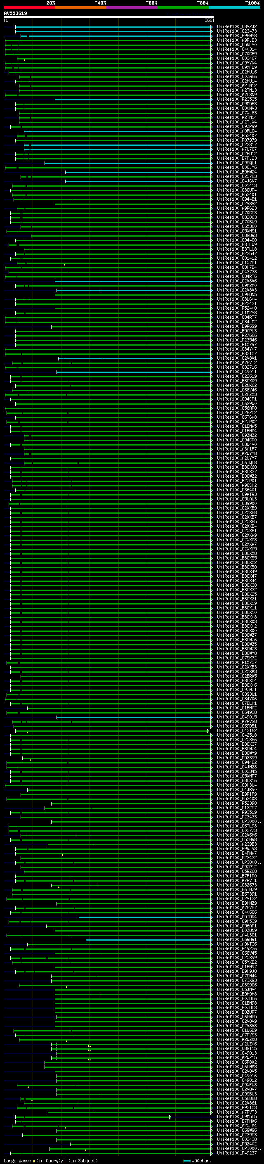
Task: Click the short green bar for UniRef100_Q9M5L5
Action: [93, 1117]
